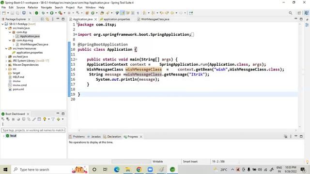Toggle the Boot Dashboard filter funnel
This screenshot has height=174, width=310.
pos(53,119)
